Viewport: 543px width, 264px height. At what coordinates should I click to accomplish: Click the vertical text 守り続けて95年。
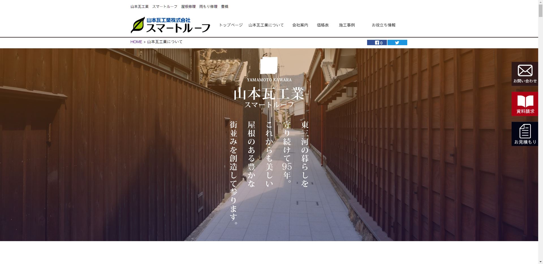point(287,152)
